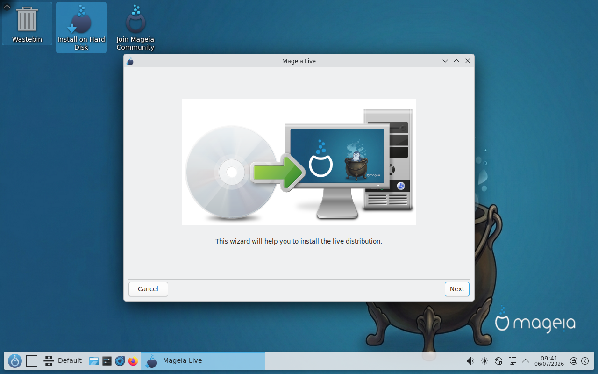Select the Install on Hard Disk icon
The width and height of the screenshot is (598, 374).
pos(81,27)
